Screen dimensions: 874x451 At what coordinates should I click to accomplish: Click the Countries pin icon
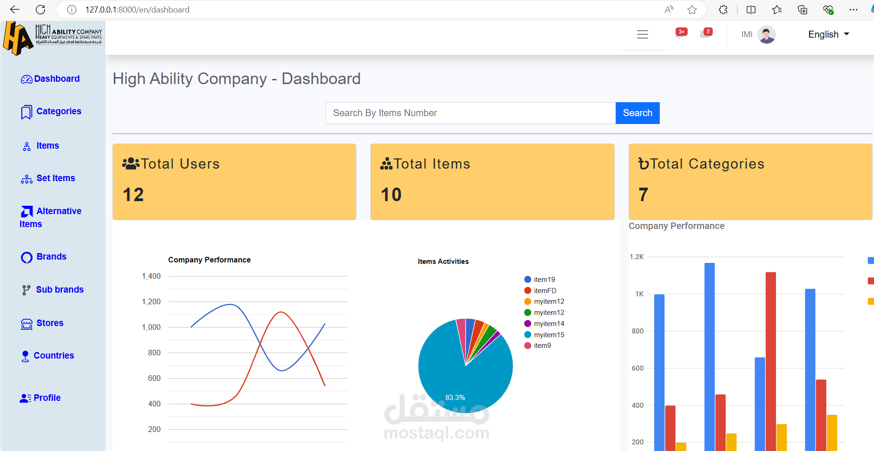coord(25,356)
